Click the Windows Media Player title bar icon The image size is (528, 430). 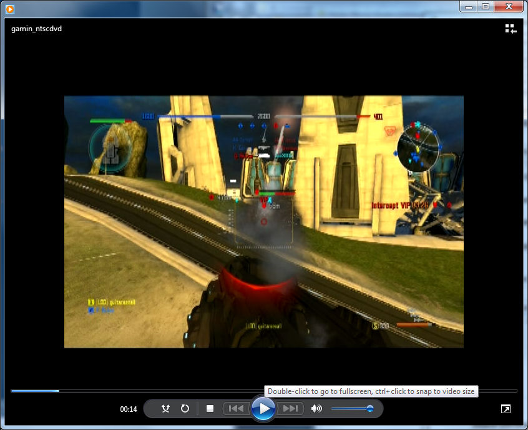(10, 9)
